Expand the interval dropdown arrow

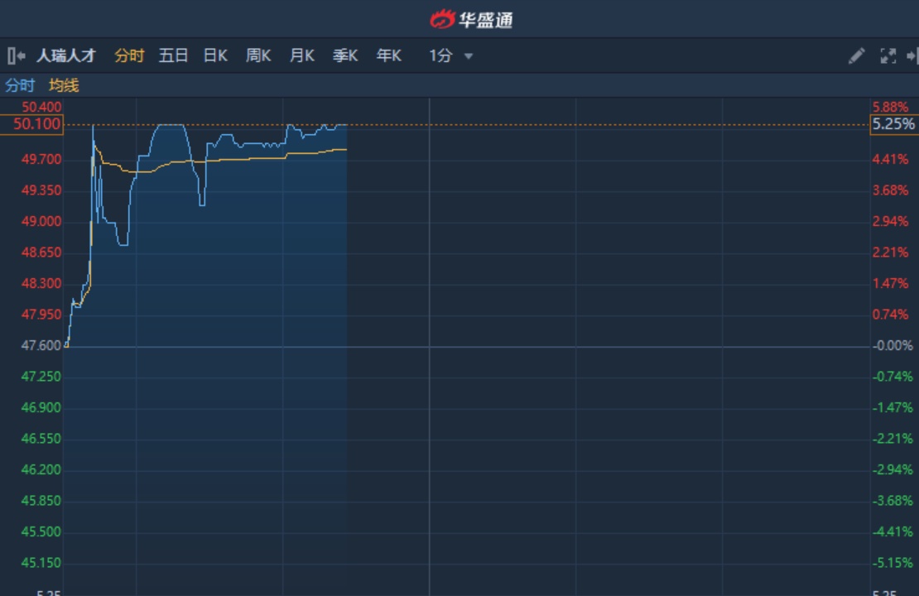(x=469, y=56)
